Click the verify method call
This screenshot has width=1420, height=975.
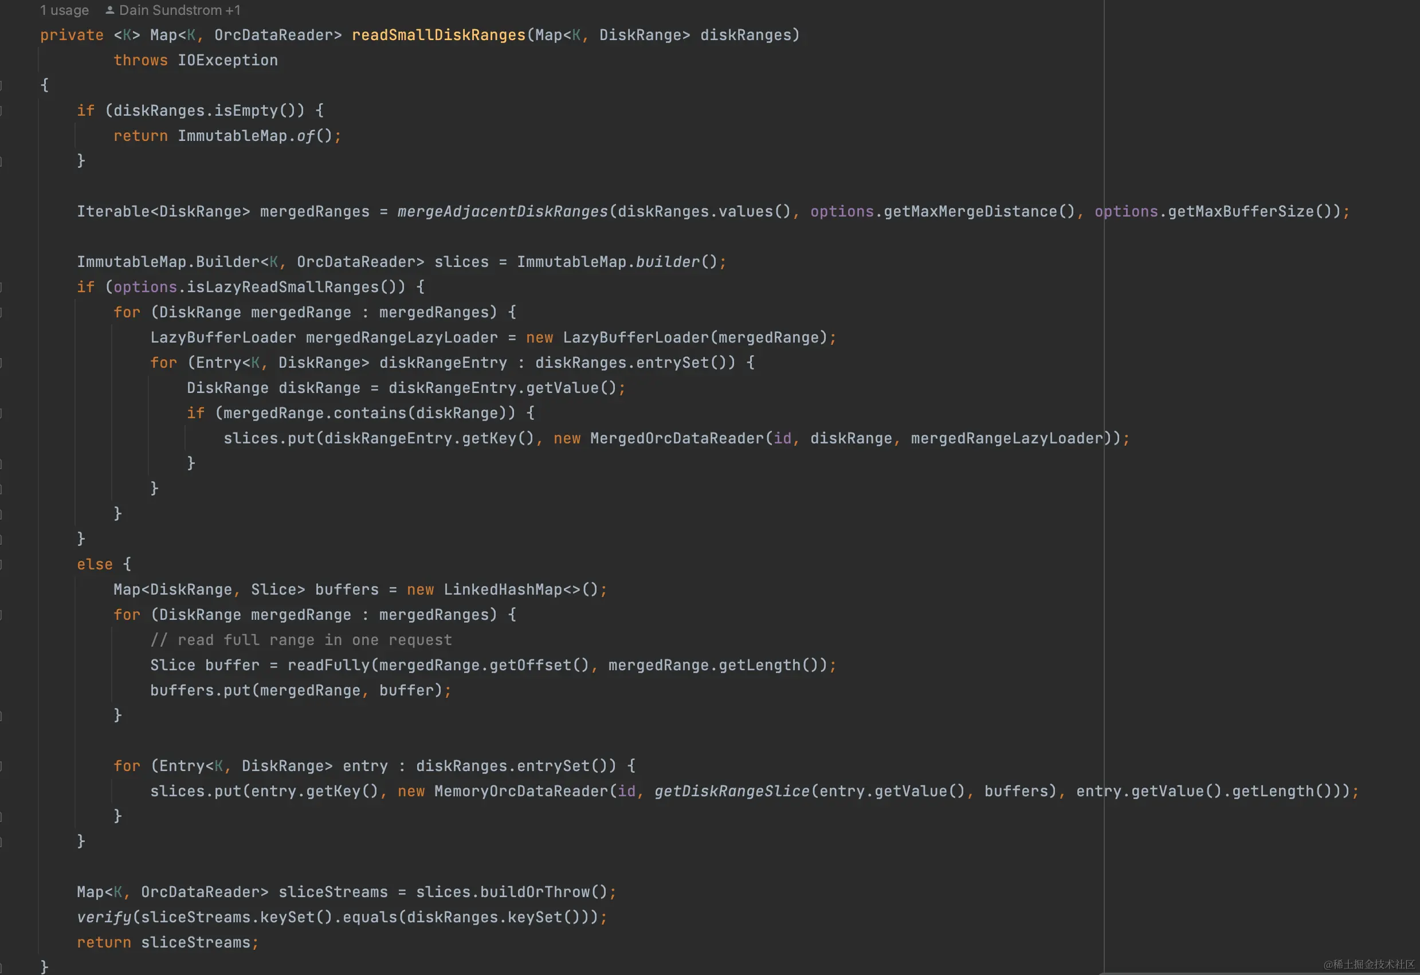point(104,917)
